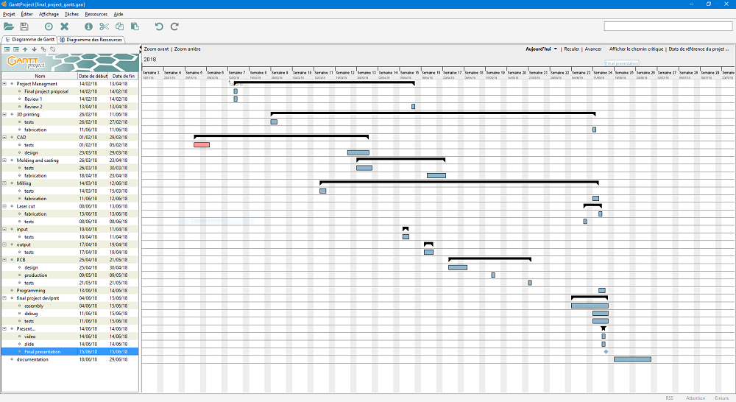Click Reculer to scroll chart back

(x=571, y=49)
